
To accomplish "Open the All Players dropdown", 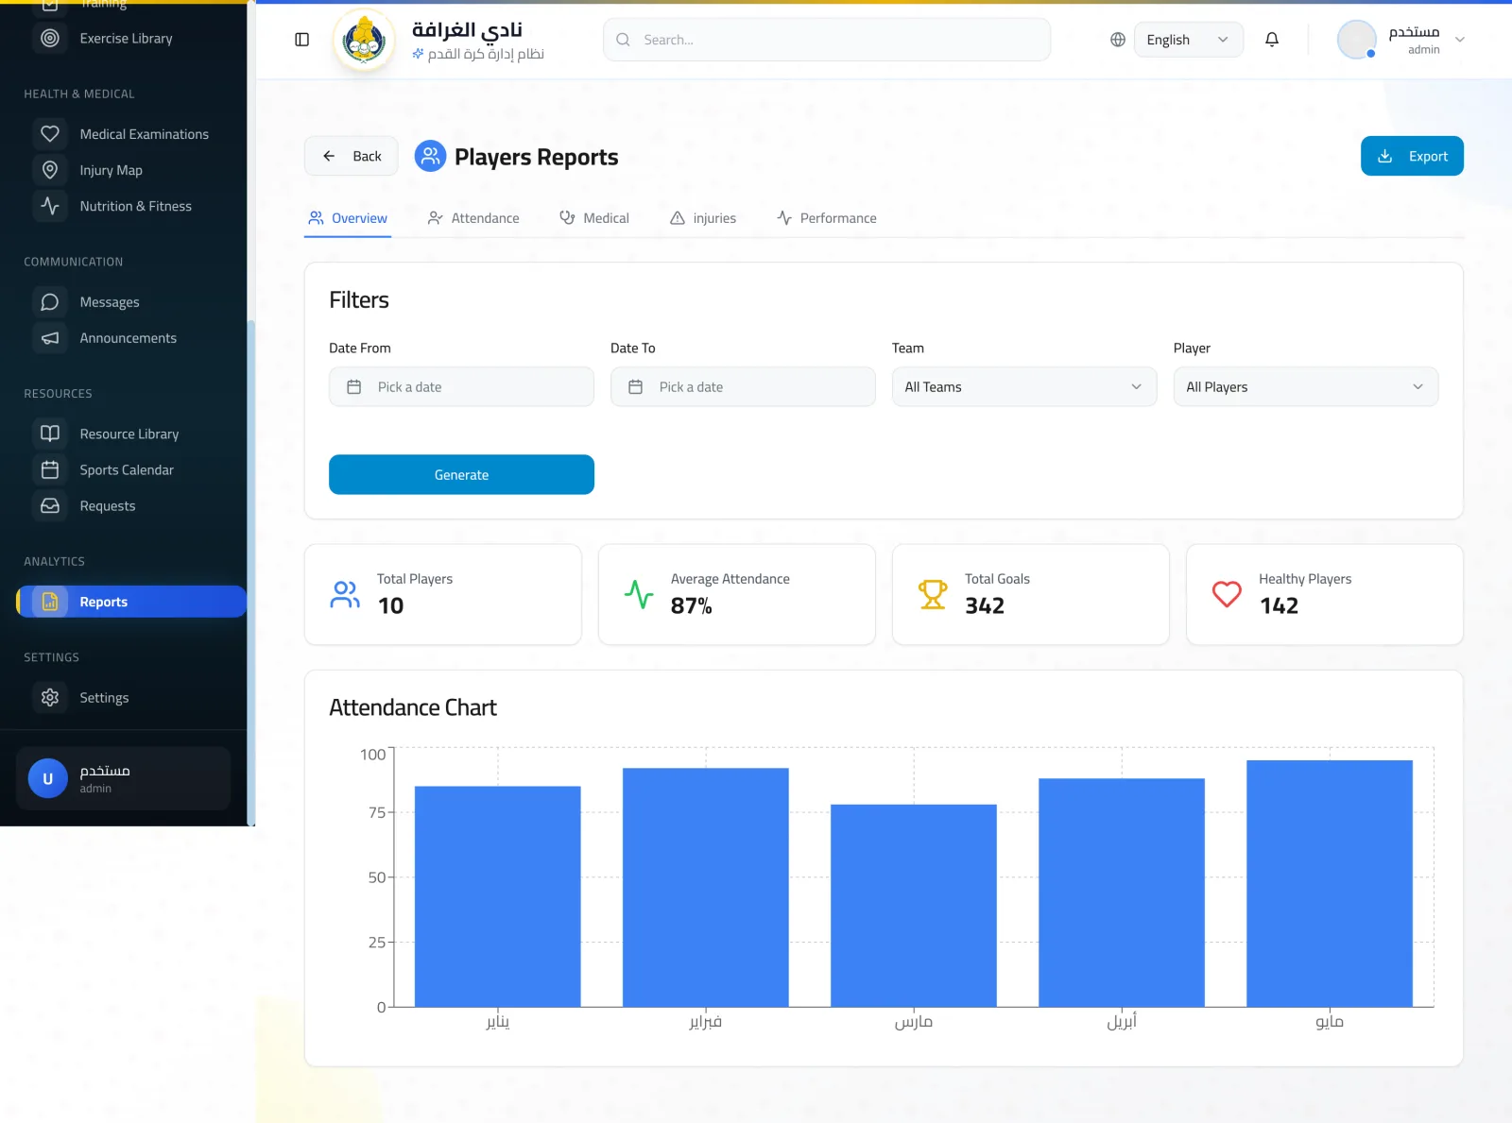I will [1306, 387].
